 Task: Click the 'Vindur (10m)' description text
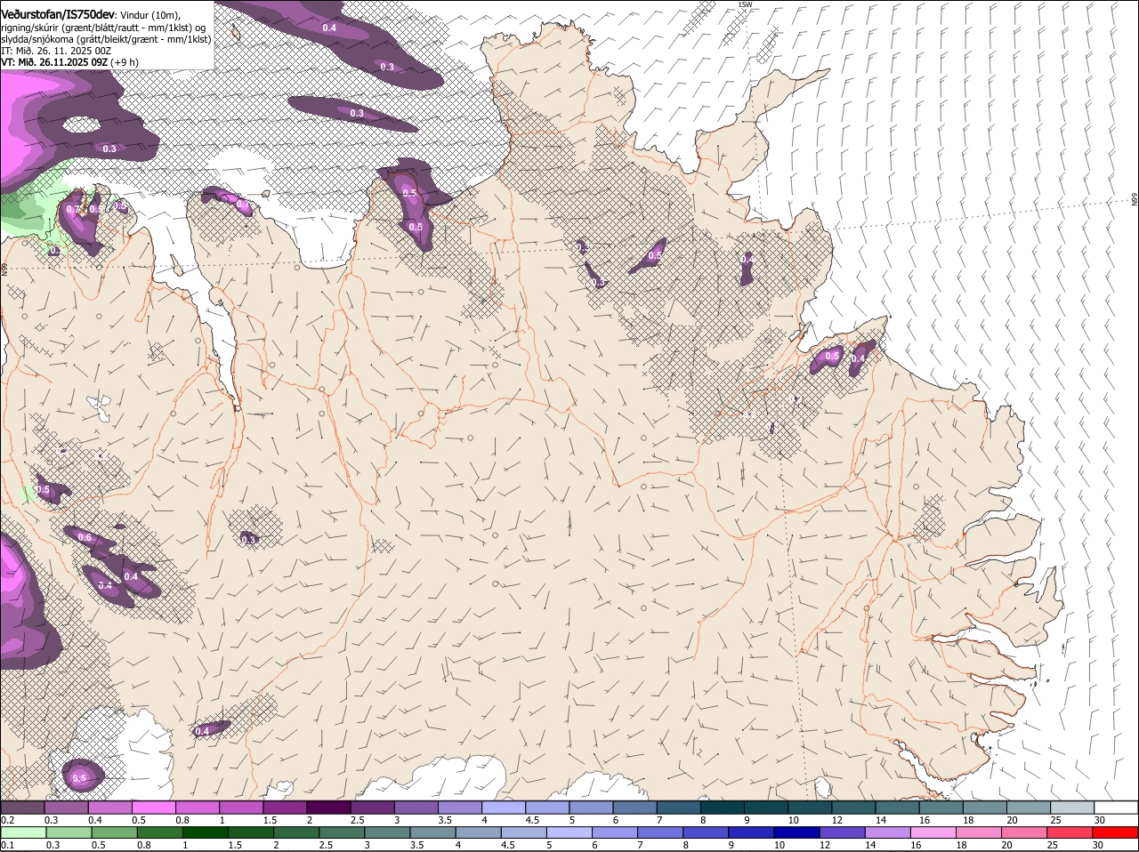[149, 14]
